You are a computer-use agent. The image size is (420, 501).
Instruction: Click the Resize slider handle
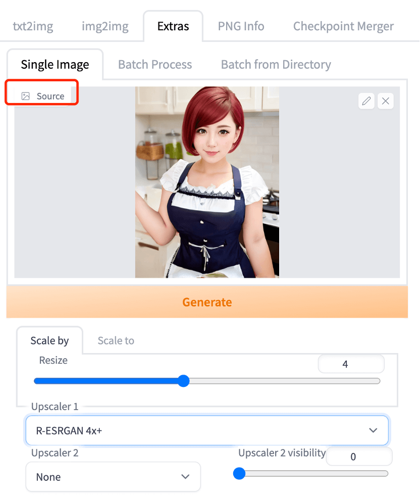(184, 381)
